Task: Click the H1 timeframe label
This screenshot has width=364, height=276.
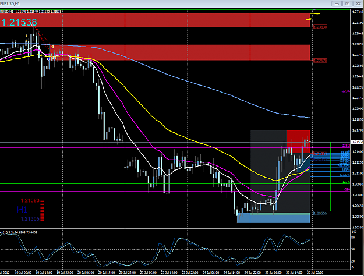Action: [22, 210]
